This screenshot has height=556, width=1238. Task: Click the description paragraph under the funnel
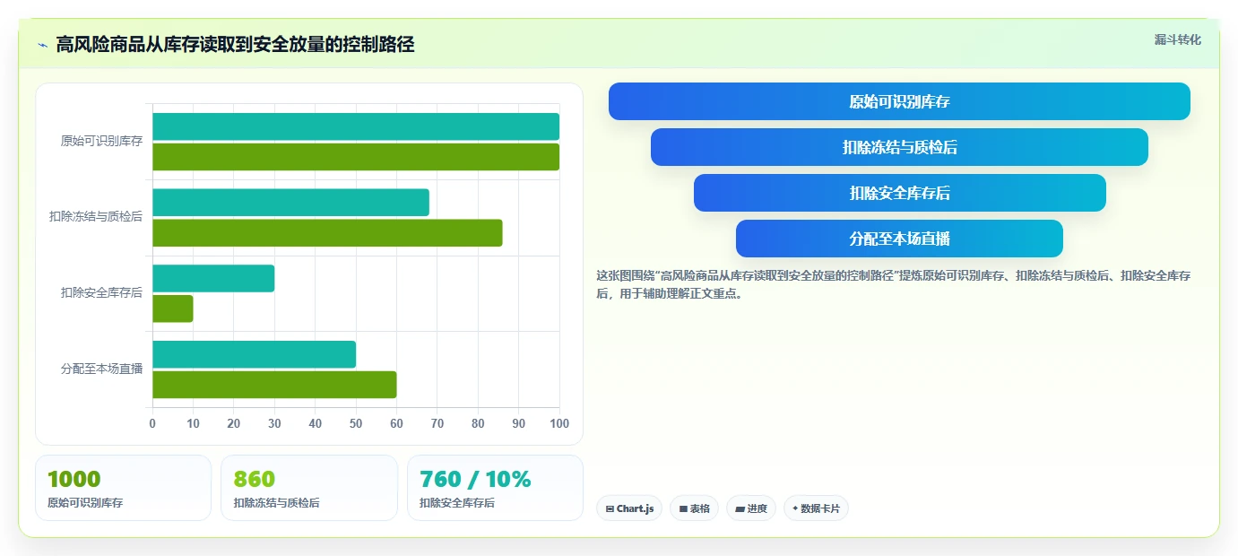pos(894,284)
